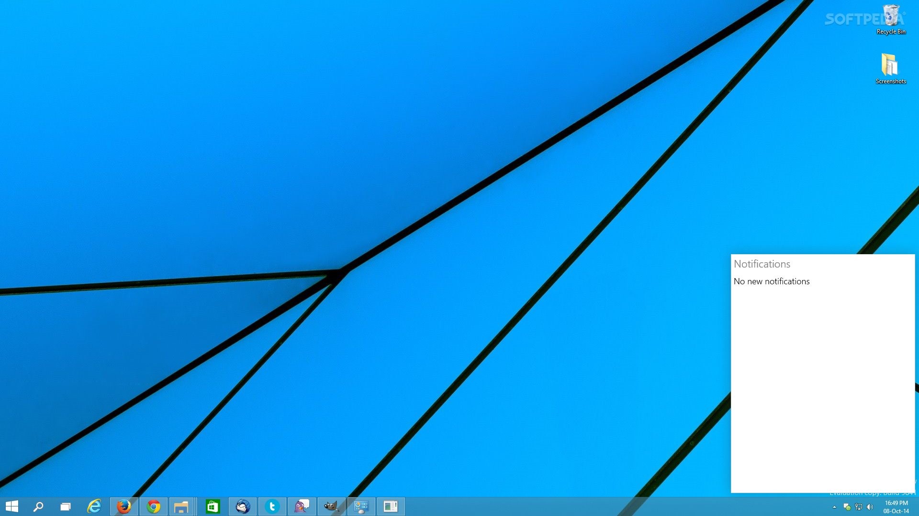Open the network status tray icon
919x516 pixels.
click(x=859, y=507)
